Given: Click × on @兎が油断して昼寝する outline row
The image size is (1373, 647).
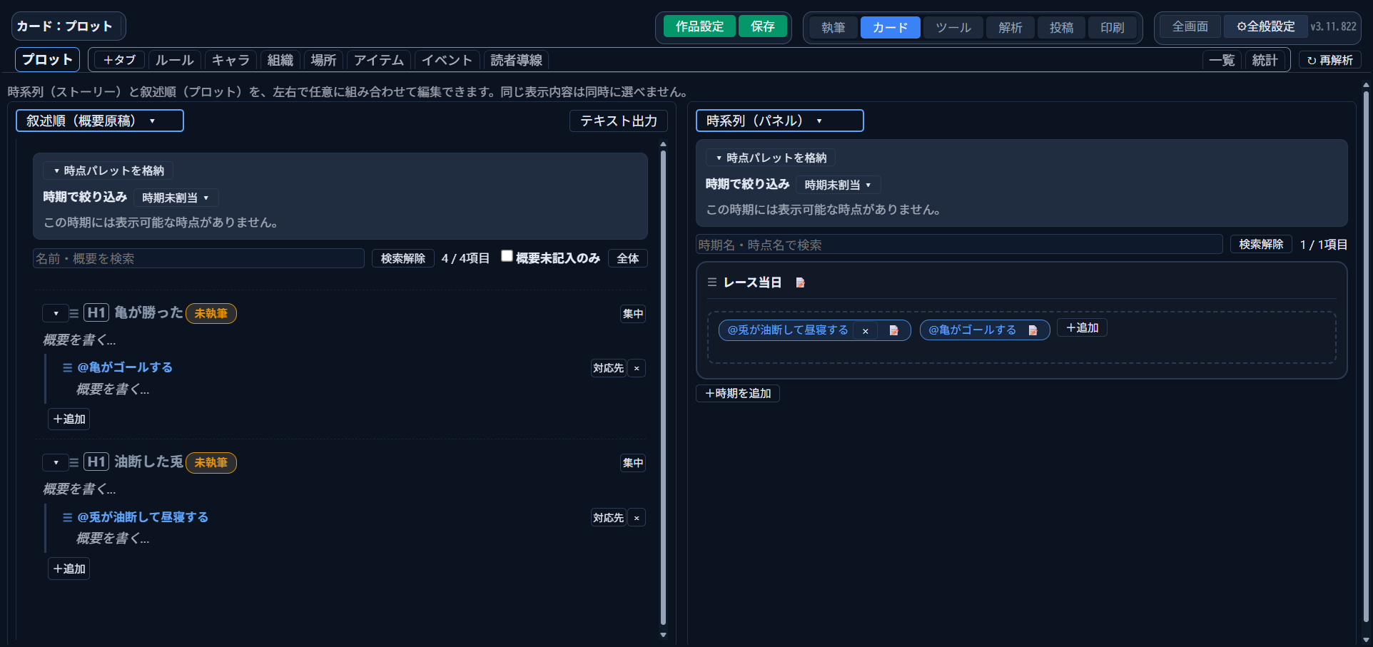Looking at the screenshot, I should (x=637, y=518).
